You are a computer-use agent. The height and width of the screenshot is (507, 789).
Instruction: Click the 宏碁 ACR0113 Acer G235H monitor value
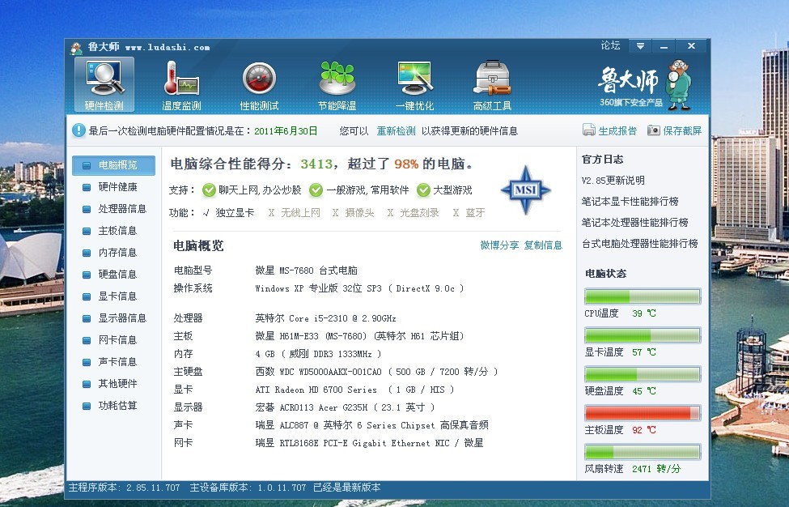345,407
